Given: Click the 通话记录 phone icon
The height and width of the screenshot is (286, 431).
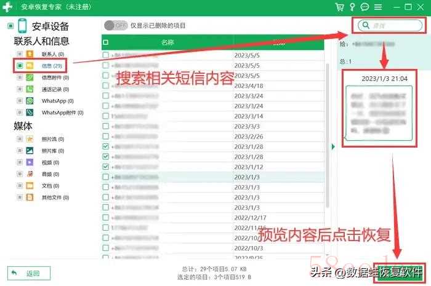Looking at the screenshot, I should point(30,89).
